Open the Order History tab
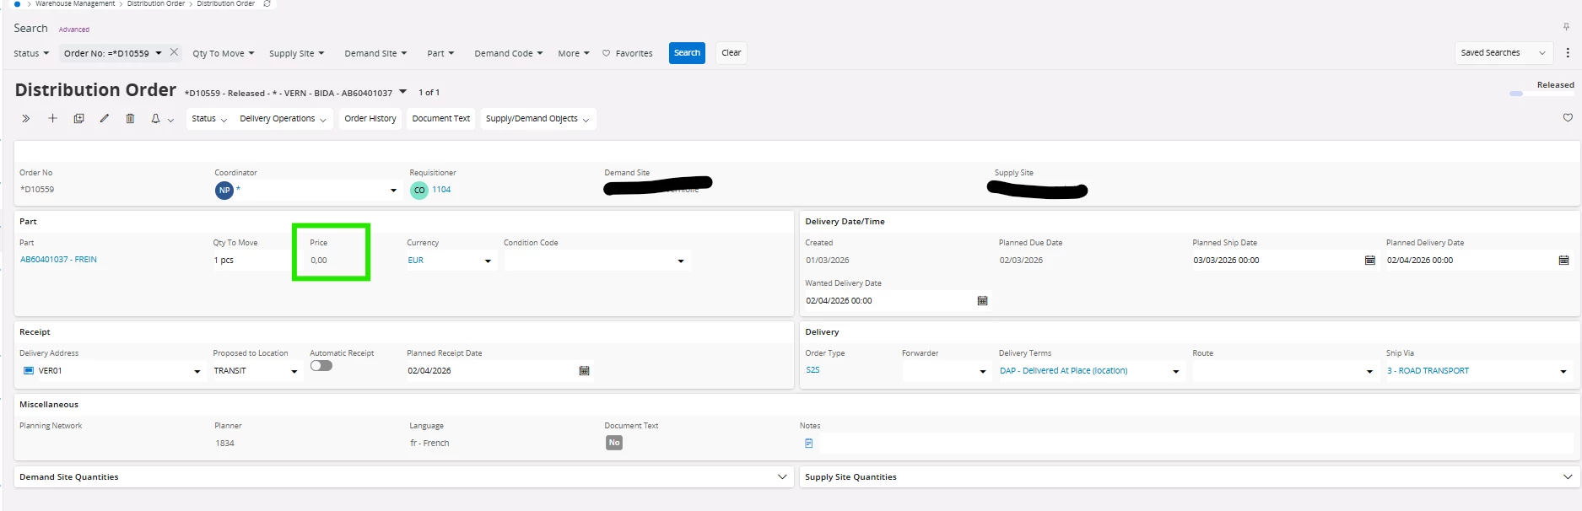The height and width of the screenshot is (511, 1582). (370, 119)
